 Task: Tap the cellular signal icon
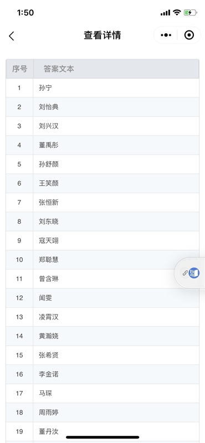tap(166, 13)
